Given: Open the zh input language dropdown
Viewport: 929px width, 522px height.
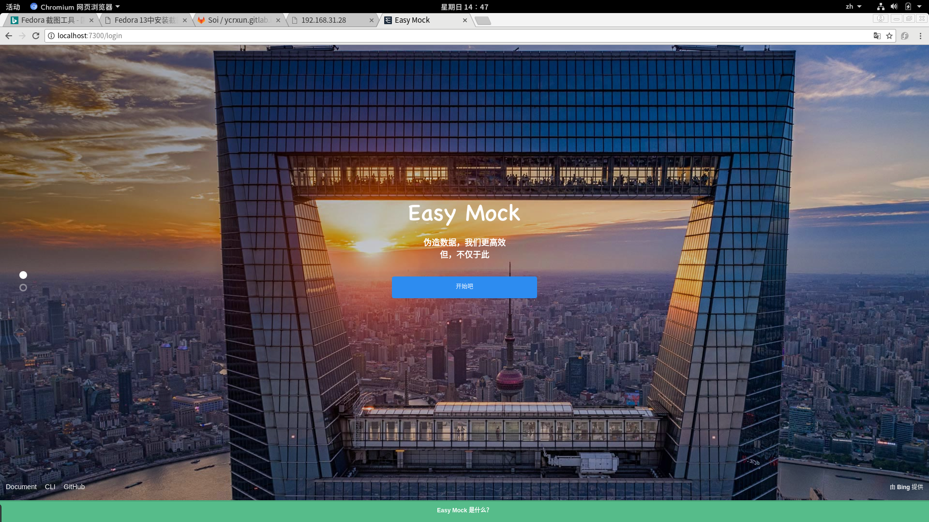Looking at the screenshot, I should [x=854, y=7].
